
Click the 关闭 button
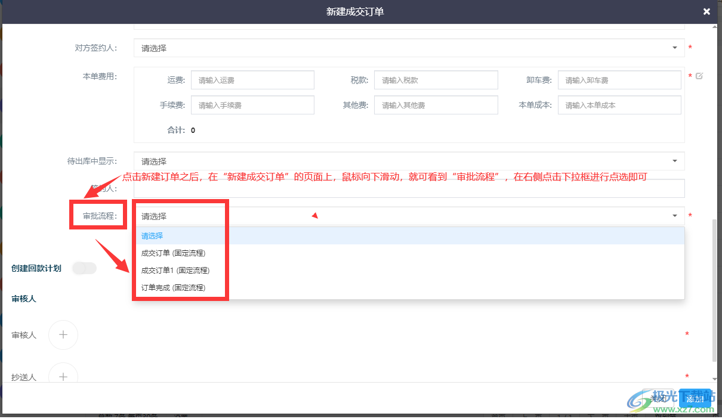tap(659, 399)
